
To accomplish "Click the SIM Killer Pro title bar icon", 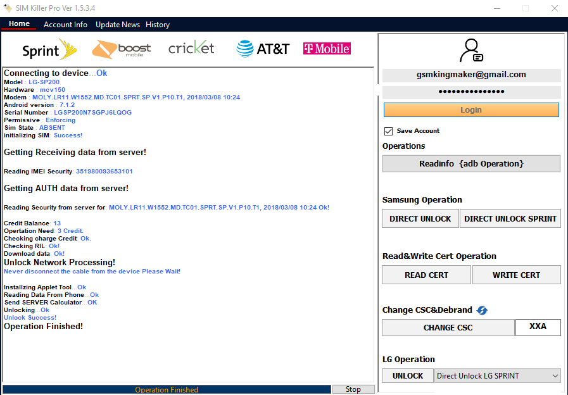I will pos(7,8).
